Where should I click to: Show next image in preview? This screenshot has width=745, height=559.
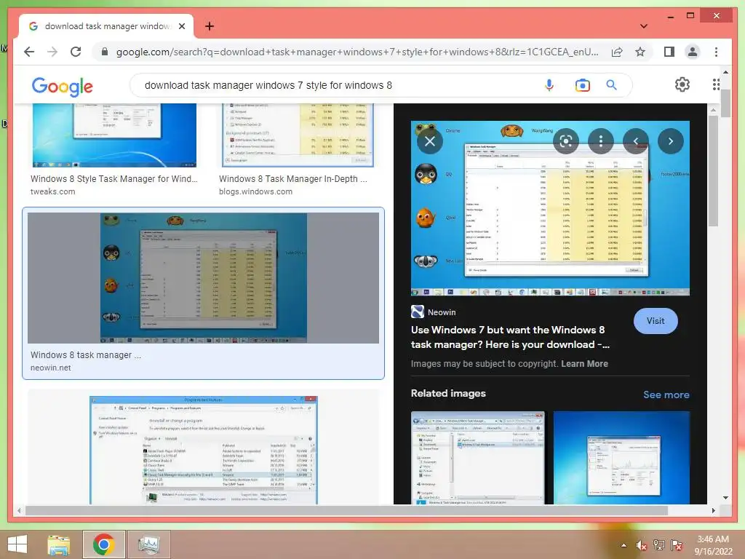[671, 141]
